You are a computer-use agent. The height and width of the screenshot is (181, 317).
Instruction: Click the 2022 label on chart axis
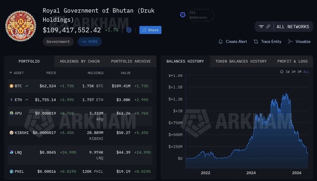[x=206, y=173]
